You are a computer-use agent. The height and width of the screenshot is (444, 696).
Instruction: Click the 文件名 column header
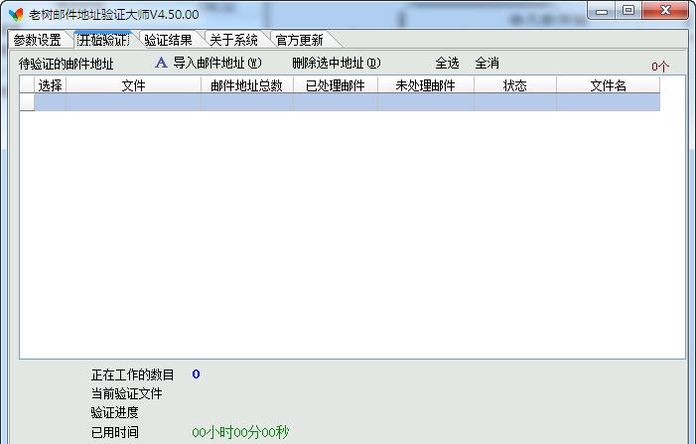tap(608, 85)
